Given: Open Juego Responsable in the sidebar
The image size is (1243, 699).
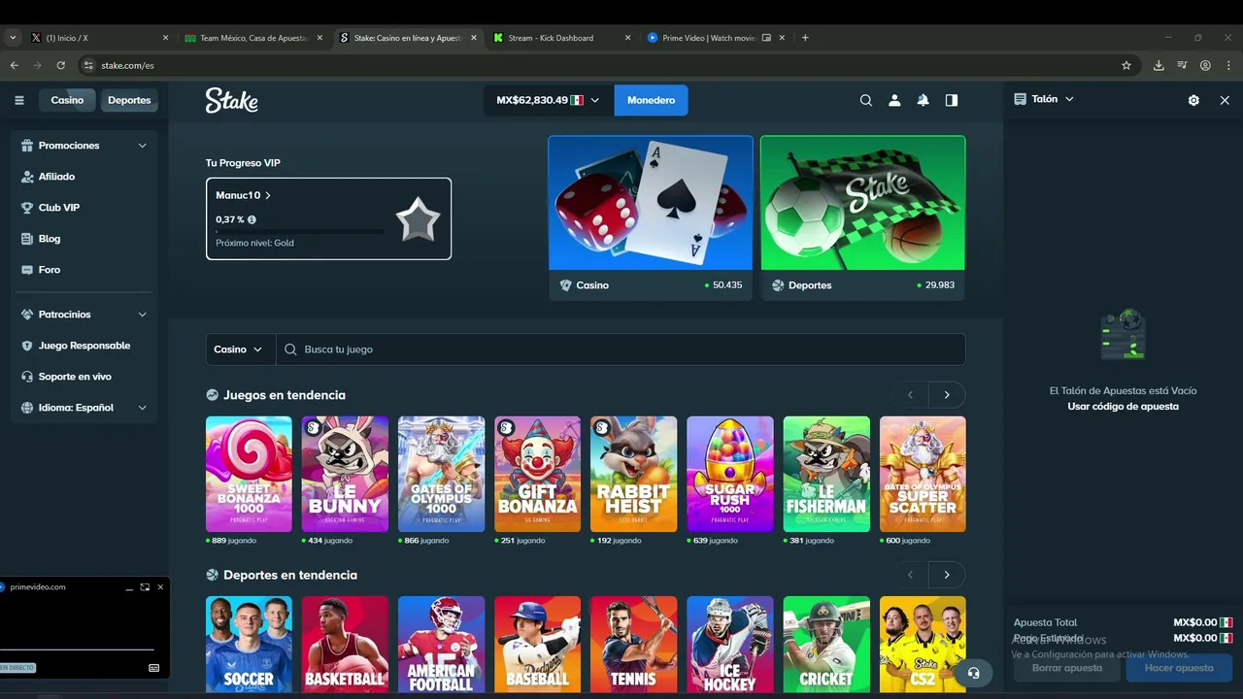Looking at the screenshot, I should [x=84, y=346].
